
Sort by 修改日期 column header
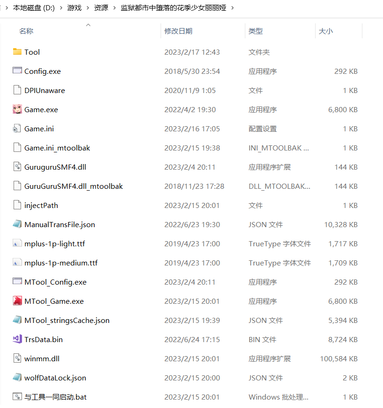coord(178,31)
